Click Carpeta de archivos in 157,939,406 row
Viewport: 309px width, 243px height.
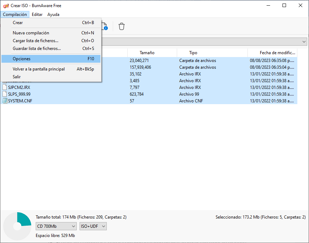(198, 67)
